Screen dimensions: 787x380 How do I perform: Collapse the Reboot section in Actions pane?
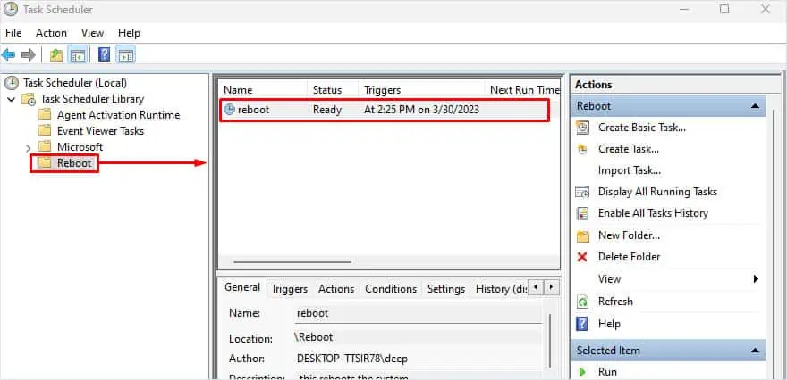click(755, 106)
